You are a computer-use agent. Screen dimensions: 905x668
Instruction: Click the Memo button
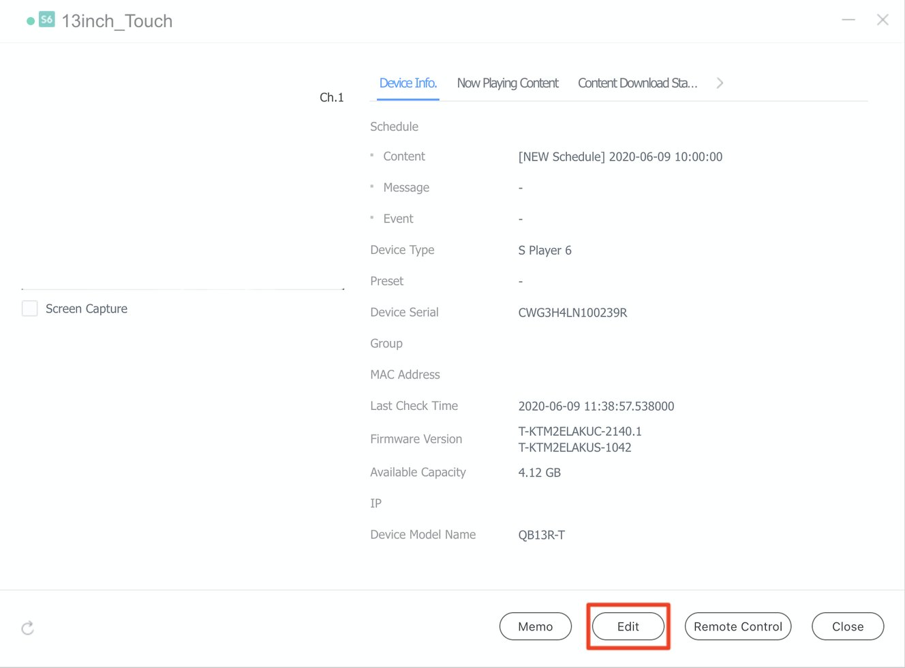pyautogui.click(x=536, y=626)
